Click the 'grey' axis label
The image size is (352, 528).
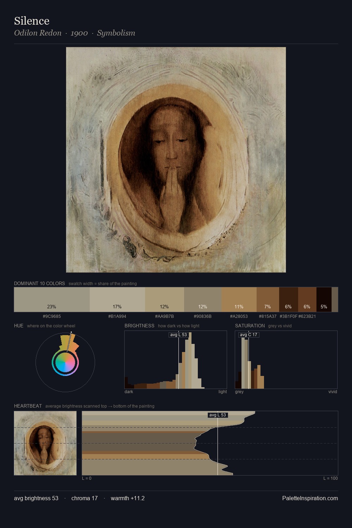tap(239, 392)
